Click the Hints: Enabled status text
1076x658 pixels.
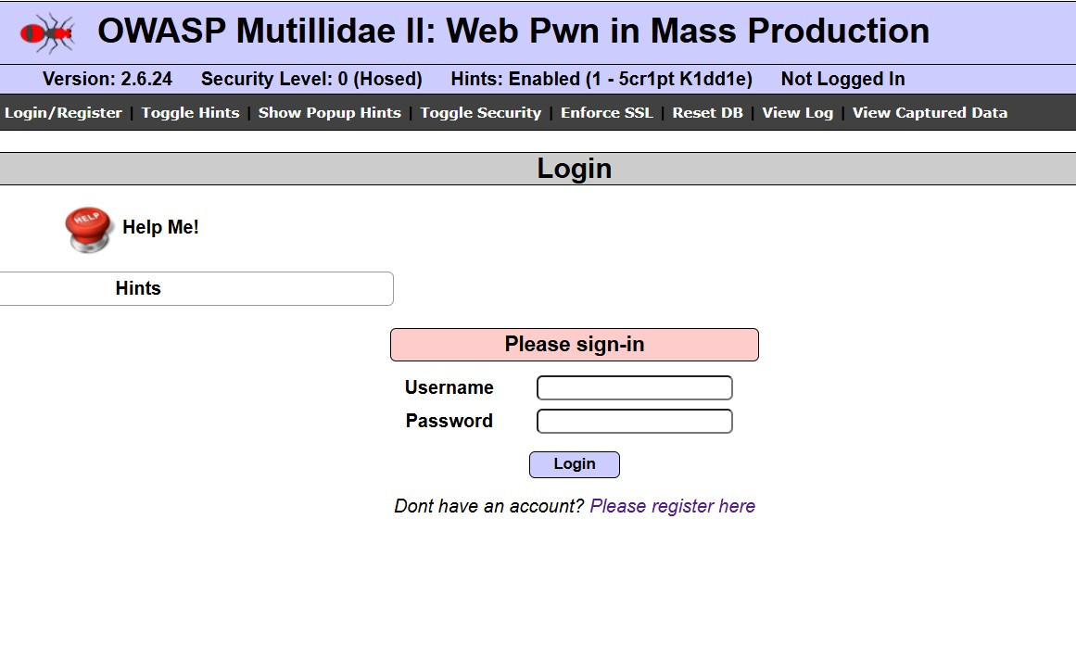click(x=601, y=79)
